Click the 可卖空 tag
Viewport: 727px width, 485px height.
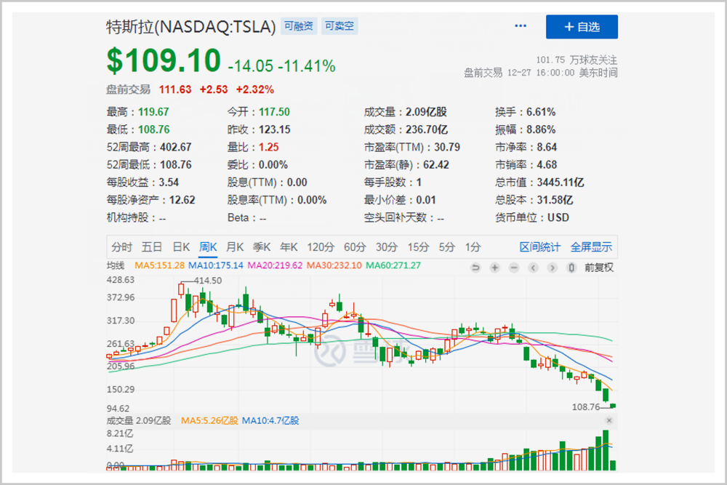340,26
